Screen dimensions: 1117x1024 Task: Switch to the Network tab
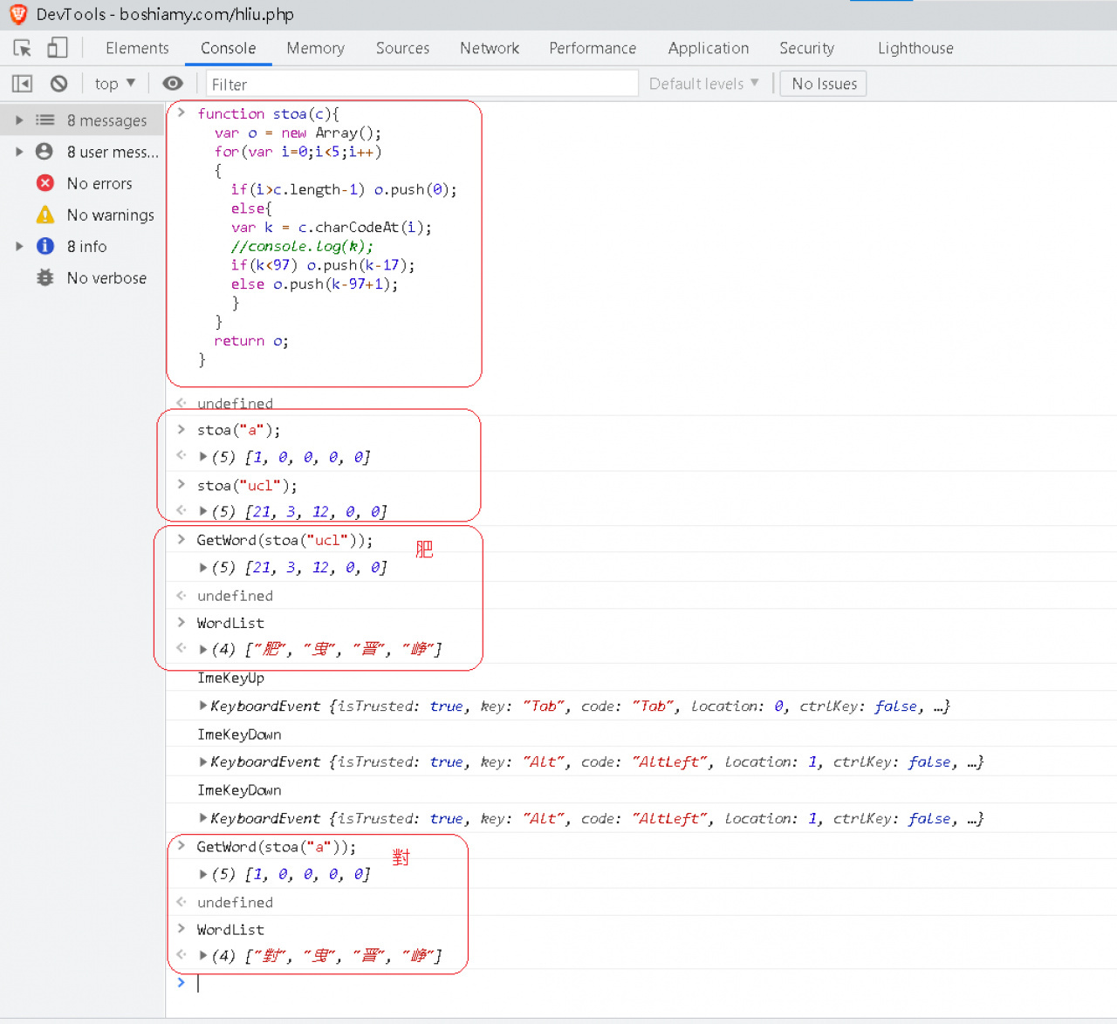(489, 48)
